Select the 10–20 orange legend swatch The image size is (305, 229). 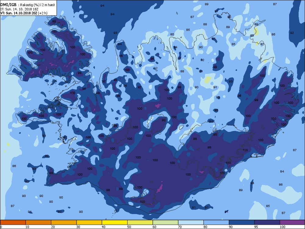[x=38, y=222]
